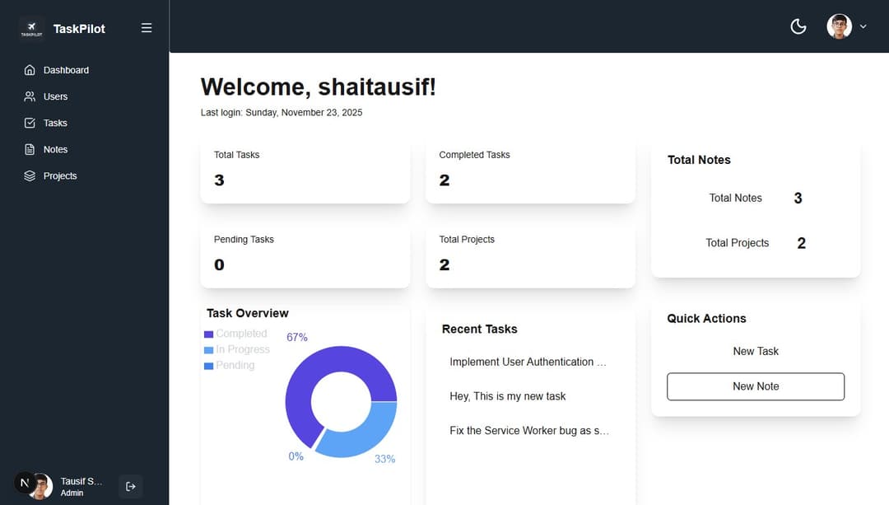Click Total Projects row in Notes panel
The width and height of the screenshot is (889, 505).
click(756, 243)
